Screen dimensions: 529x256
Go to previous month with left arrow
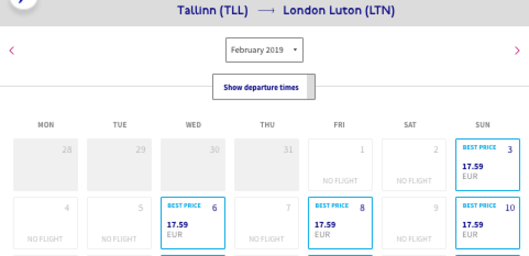click(x=12, y=50)
